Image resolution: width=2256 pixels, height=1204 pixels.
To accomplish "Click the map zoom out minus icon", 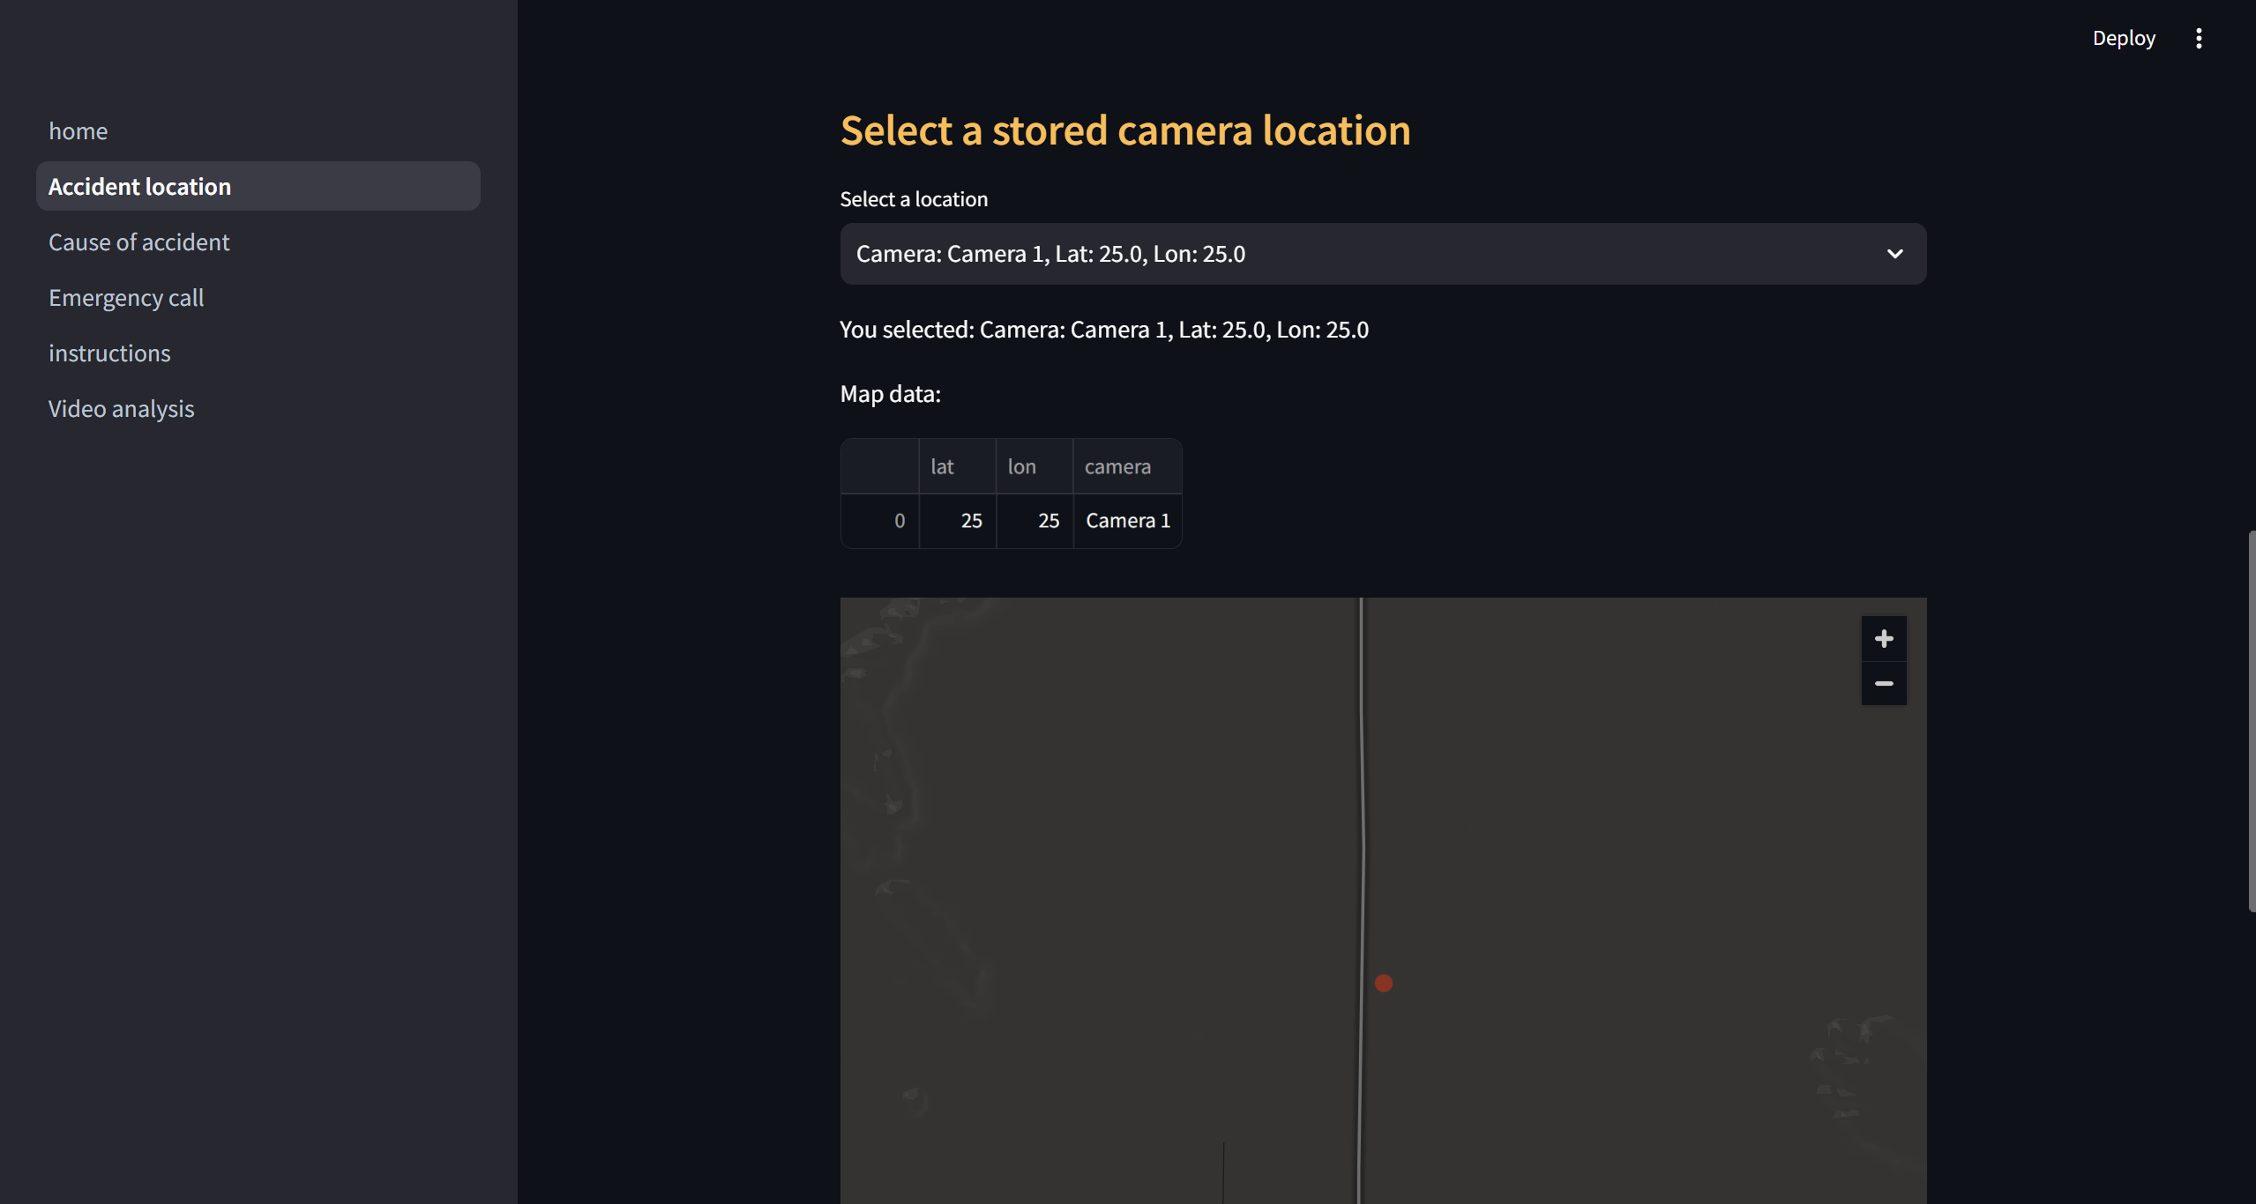I will coord(1883,684).
